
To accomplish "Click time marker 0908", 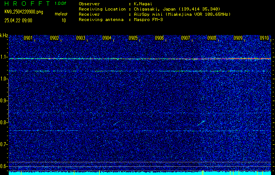I will tap(212, 38).
